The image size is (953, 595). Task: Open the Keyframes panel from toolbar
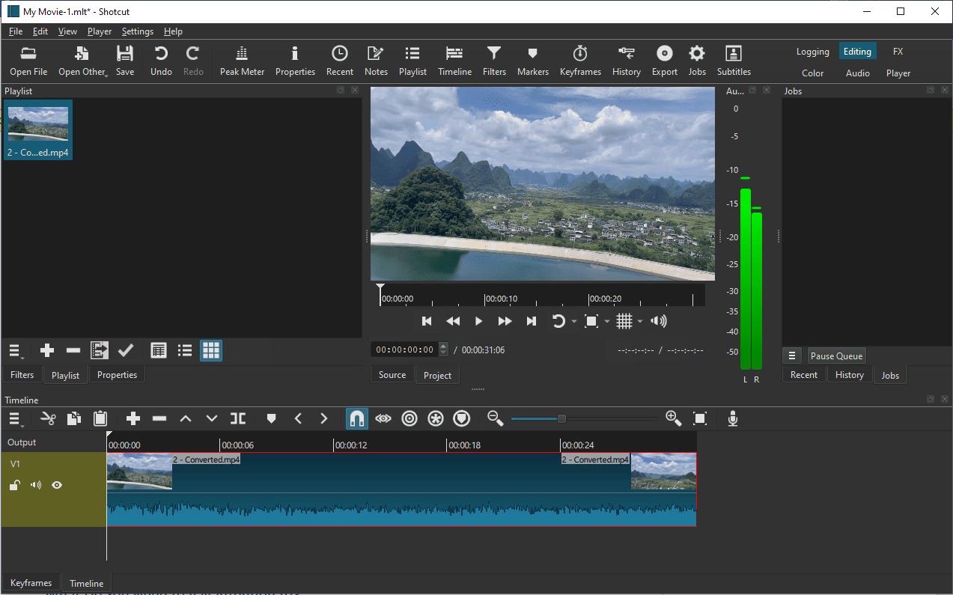click(580, 60)
